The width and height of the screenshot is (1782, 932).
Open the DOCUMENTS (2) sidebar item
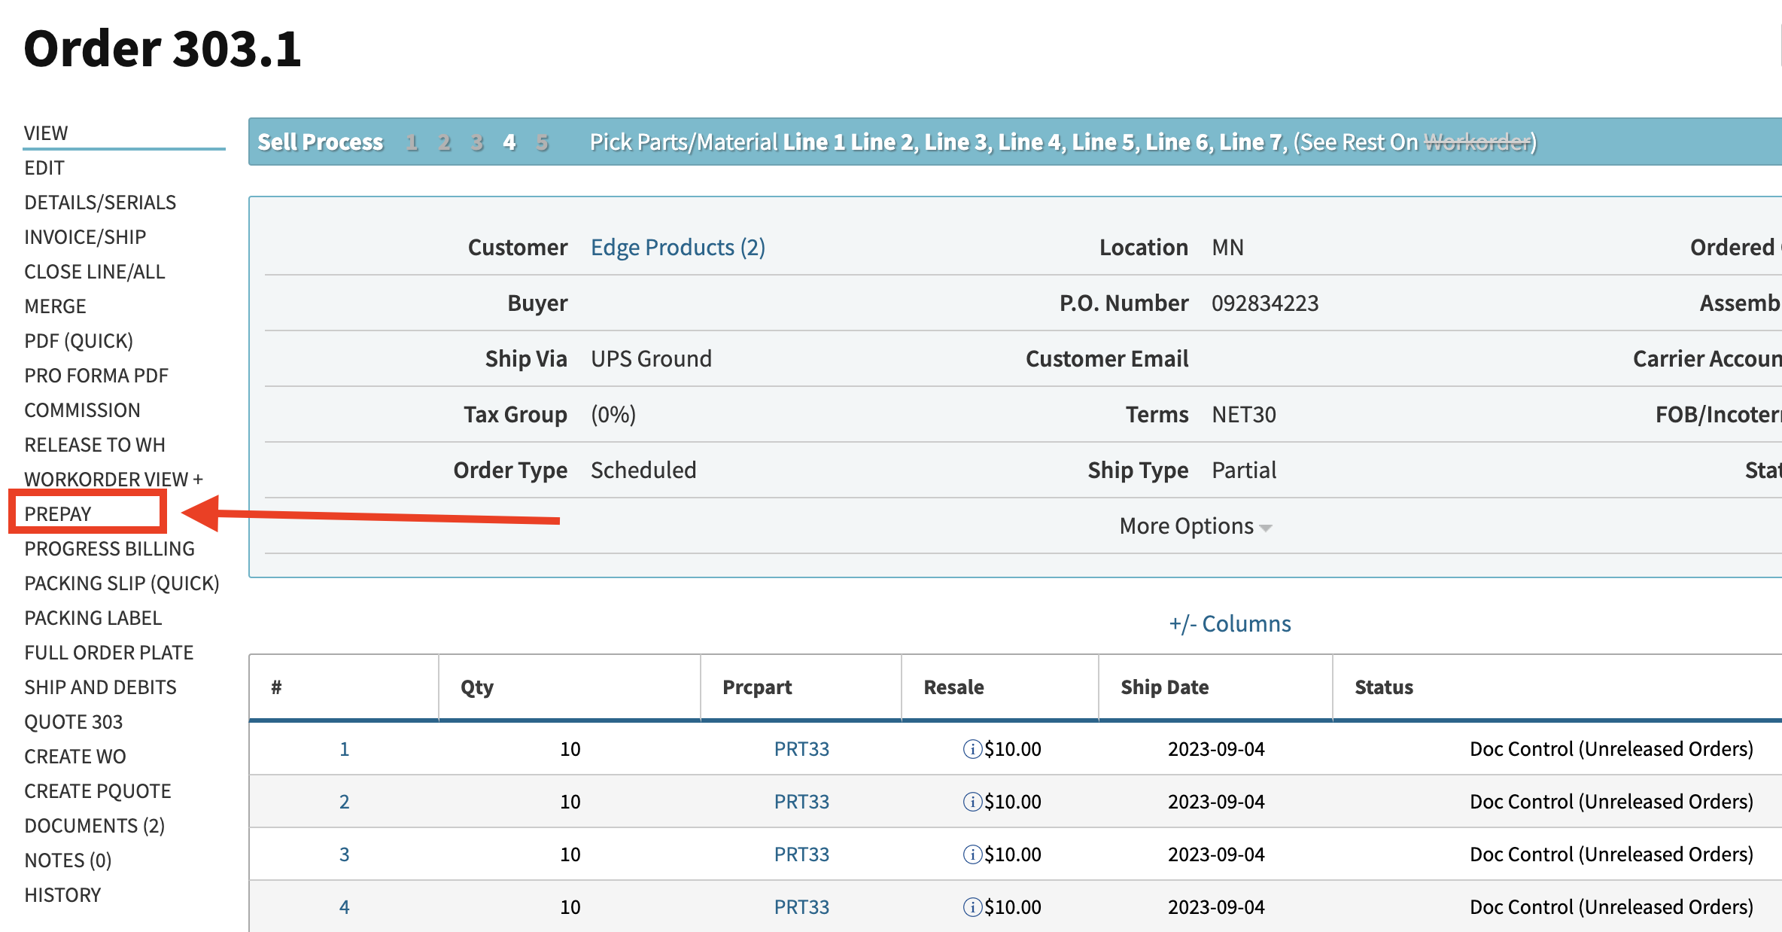94,826
